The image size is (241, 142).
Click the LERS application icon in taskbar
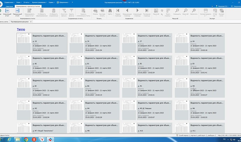(x=50, y=140)
